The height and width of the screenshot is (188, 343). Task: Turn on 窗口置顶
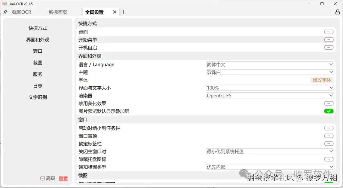click(x=329, y=136)
